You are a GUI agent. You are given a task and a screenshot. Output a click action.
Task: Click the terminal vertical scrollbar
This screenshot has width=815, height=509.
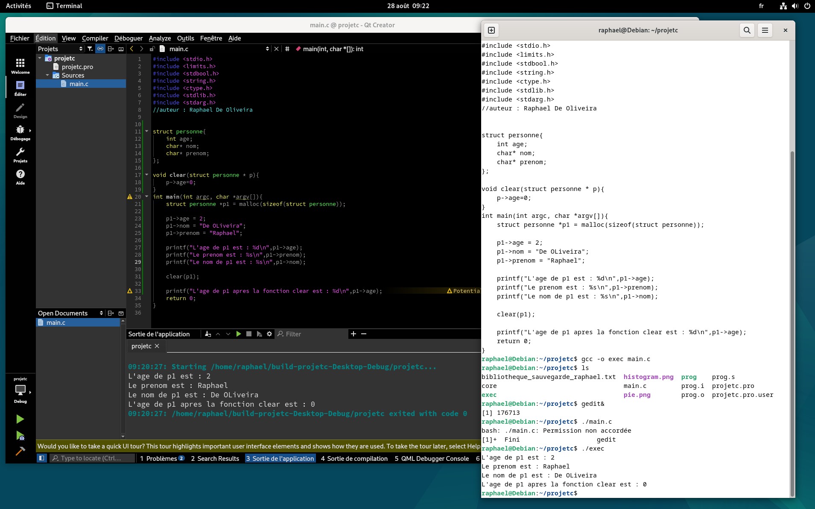[x=792, y=324]
